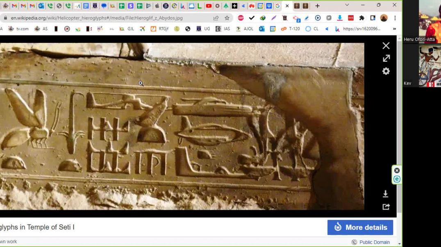441x247 pixels.
Task: Switch to the Google tab
Action: 277,6
